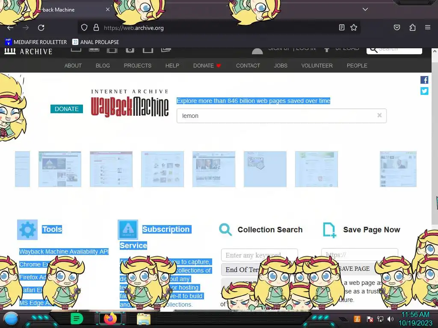
Task: Click the Internet Archive logo
Action: (28, 51)
